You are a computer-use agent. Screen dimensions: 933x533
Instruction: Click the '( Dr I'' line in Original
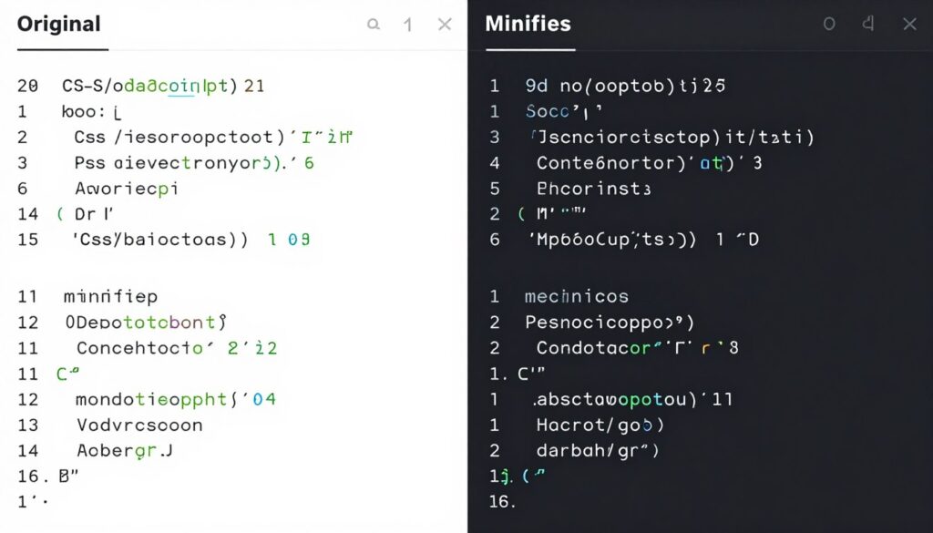point(85,213)
